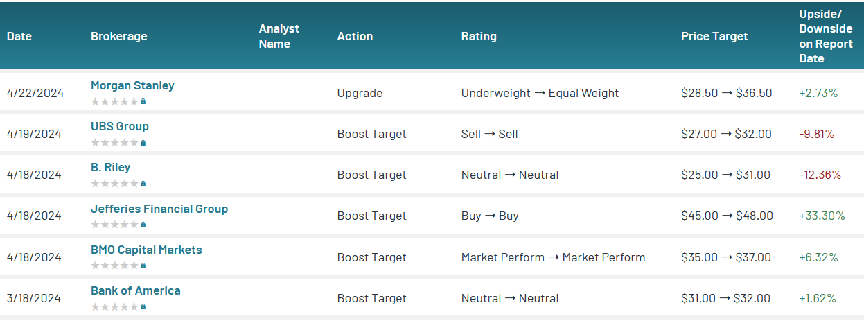864x321 pixels.
Task: Open the UBS Group brokerage link
Action: click(119, 127)
